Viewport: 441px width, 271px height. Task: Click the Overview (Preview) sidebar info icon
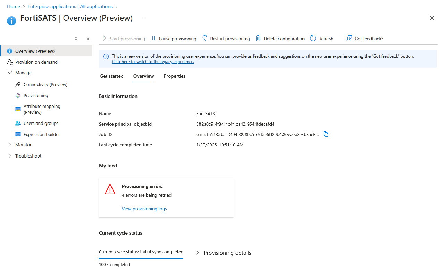pyautogui.click(x=10, y=51)
